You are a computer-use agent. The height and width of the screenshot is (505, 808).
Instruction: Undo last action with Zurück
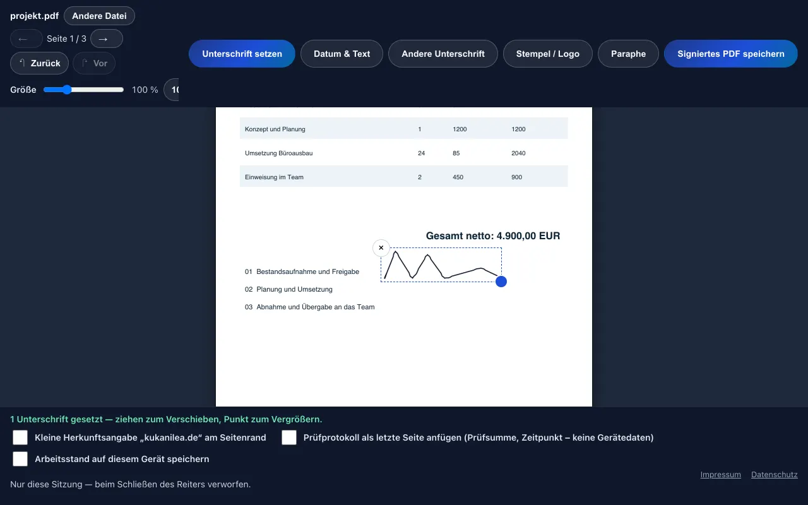[39, 63]
